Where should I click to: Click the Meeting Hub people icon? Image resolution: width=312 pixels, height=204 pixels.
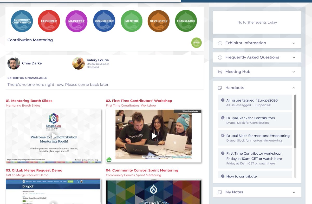[x=220, y=72]
